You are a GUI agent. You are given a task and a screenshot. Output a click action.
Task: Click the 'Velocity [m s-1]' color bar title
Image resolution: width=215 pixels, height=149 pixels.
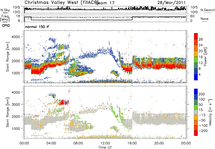[210, 112]
